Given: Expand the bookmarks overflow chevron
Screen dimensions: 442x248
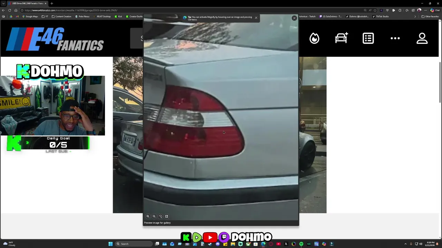Looking at the screenshot, I should point(415,17).
